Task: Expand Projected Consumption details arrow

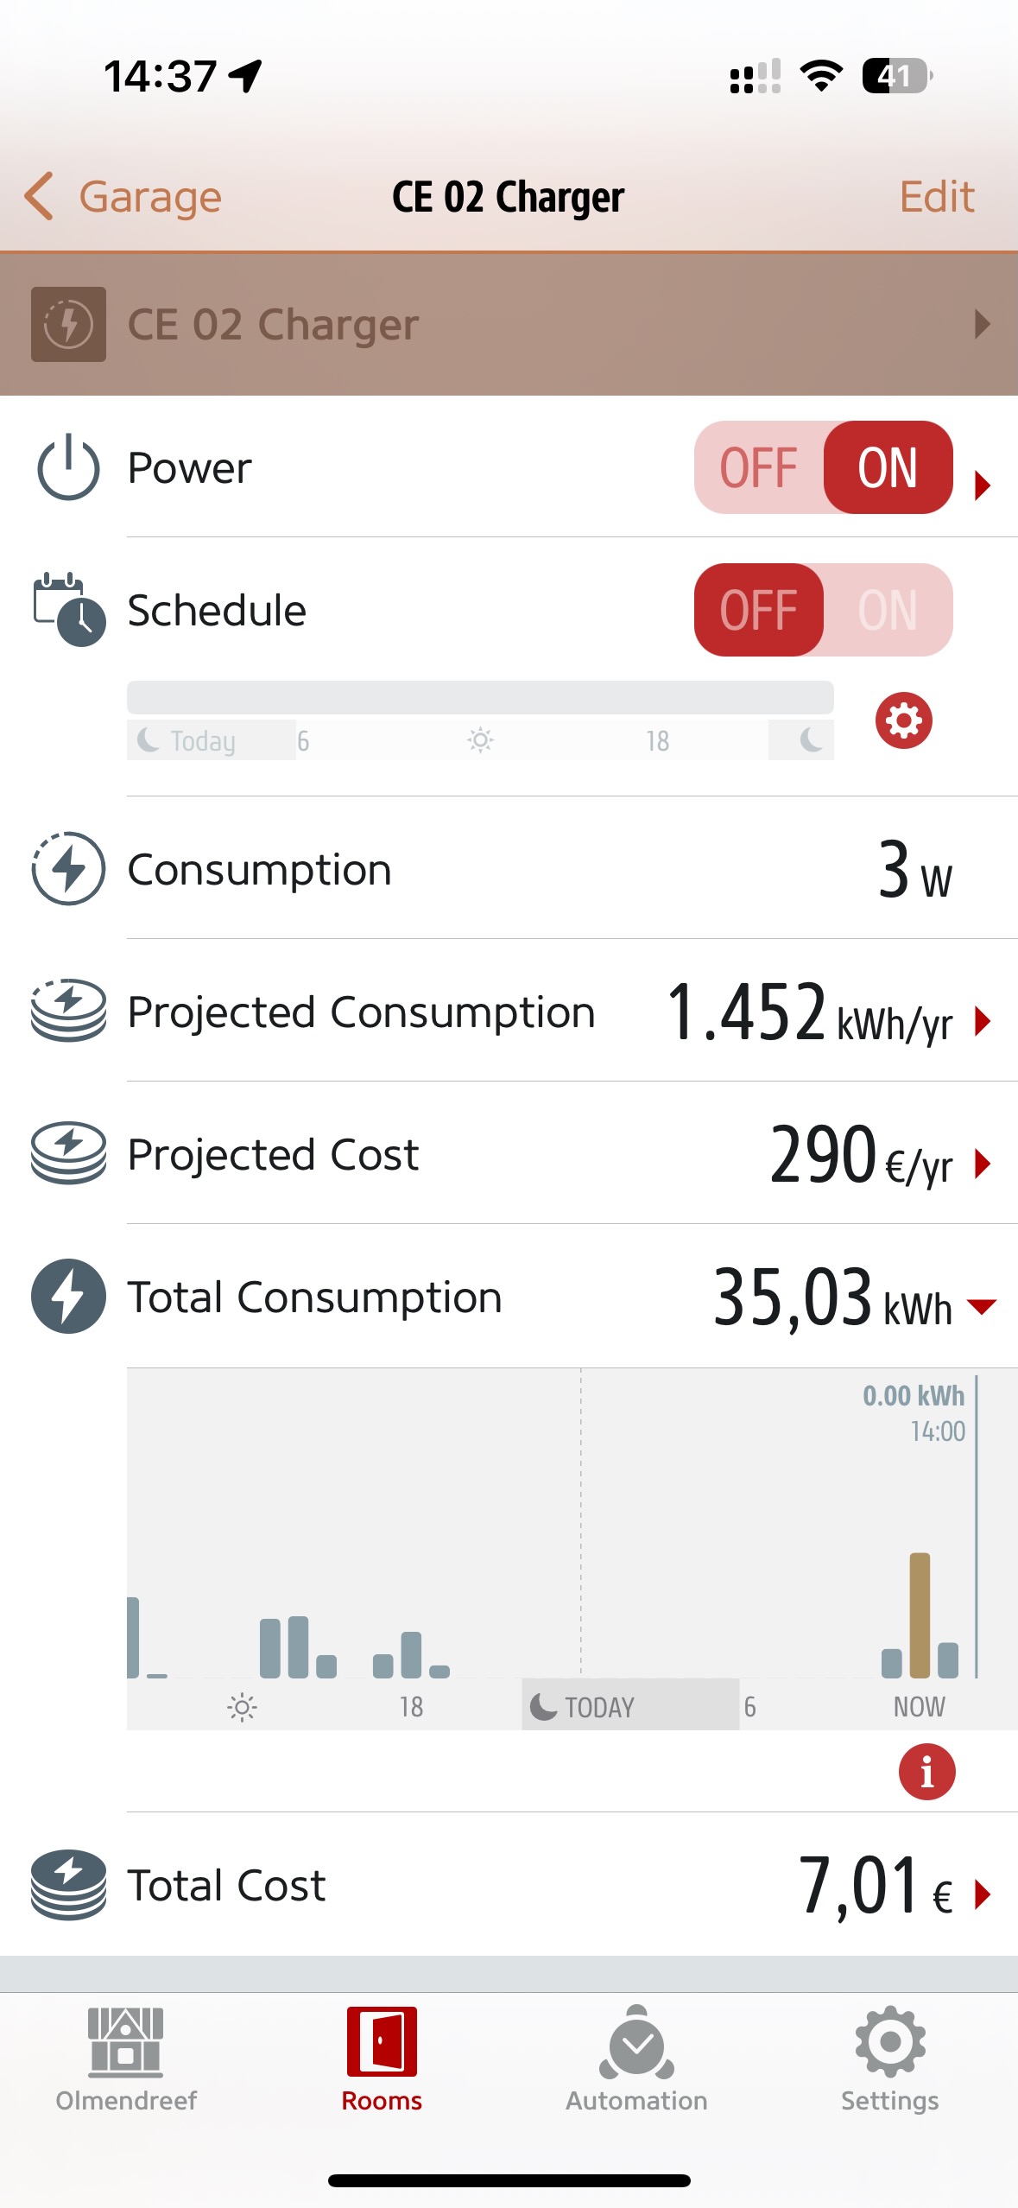Action: click(983, 1021)
